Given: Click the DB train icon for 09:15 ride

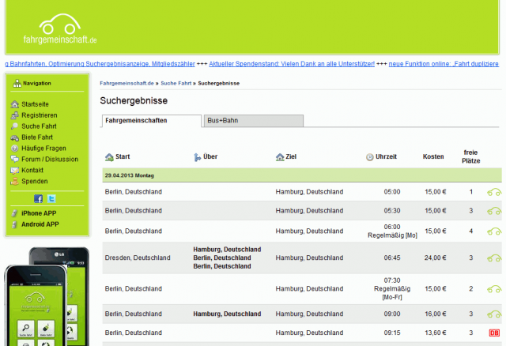Looking at the screenshot, I should 495,333.
